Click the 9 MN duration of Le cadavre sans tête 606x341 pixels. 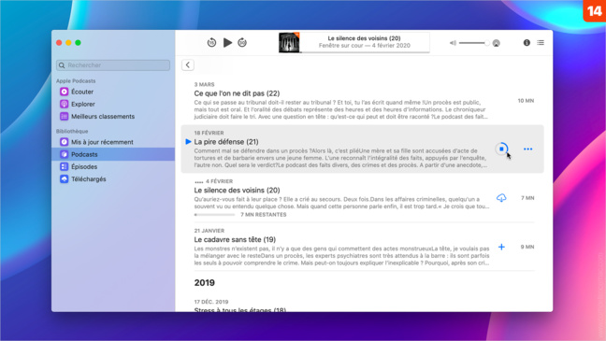pos(527,247)
